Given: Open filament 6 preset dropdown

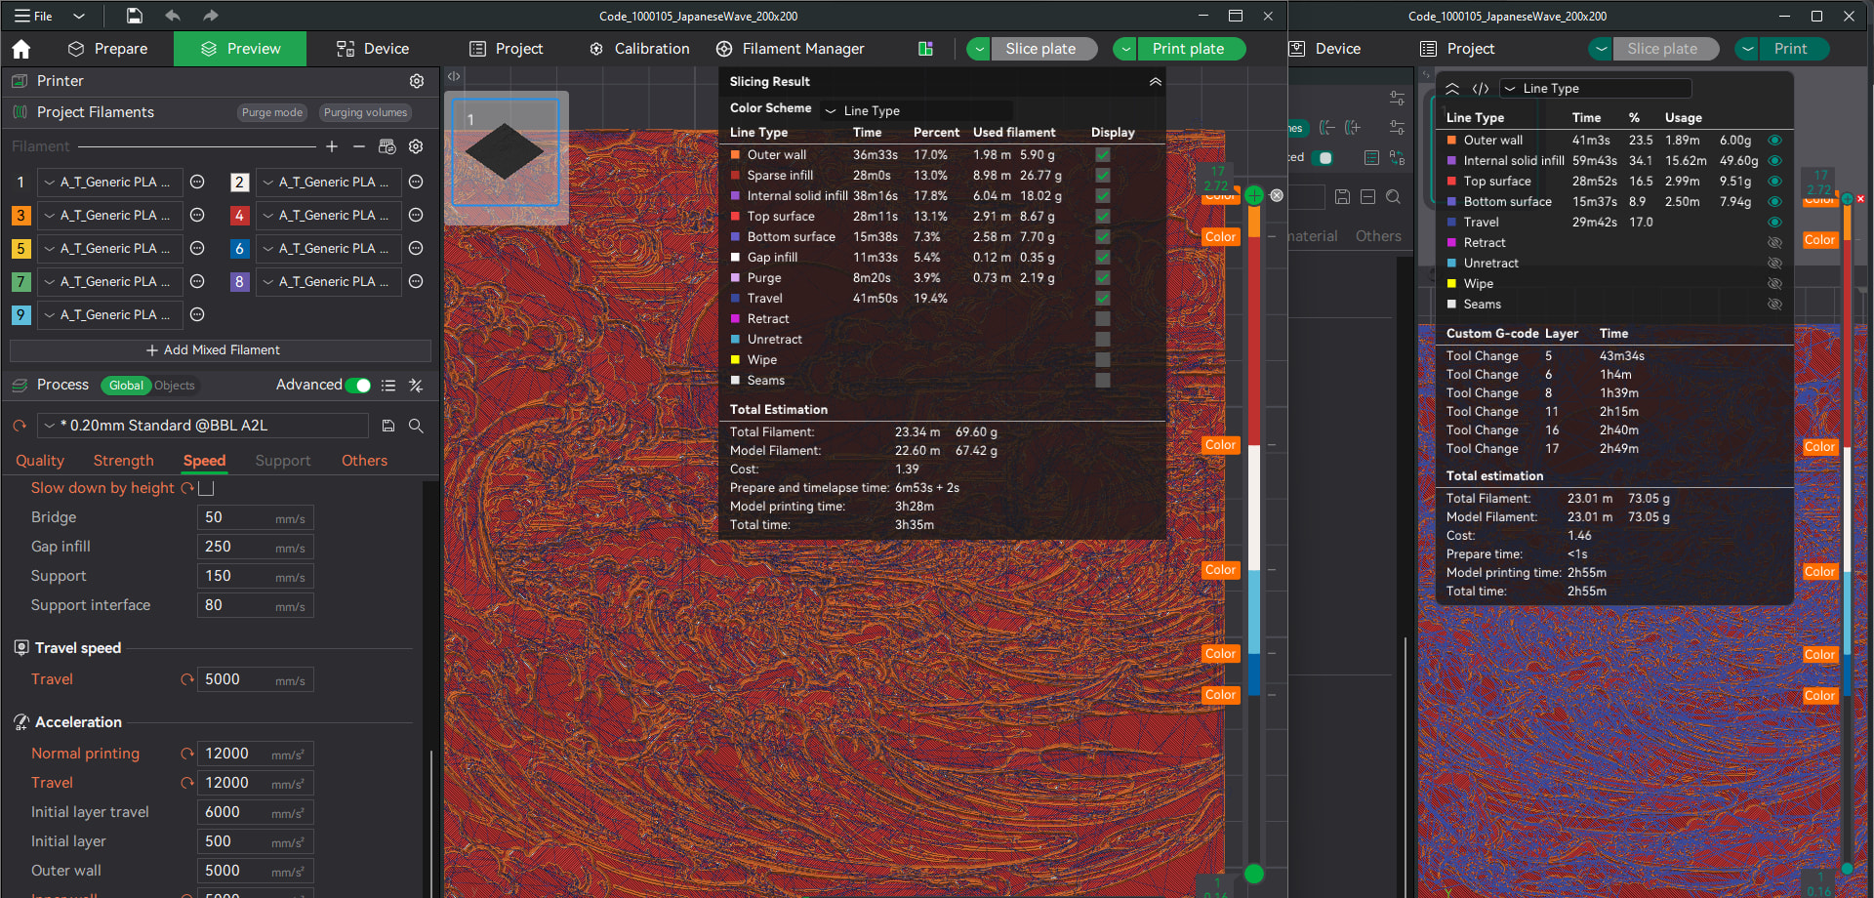Looking at the screenshot, I should coord(328,248).
